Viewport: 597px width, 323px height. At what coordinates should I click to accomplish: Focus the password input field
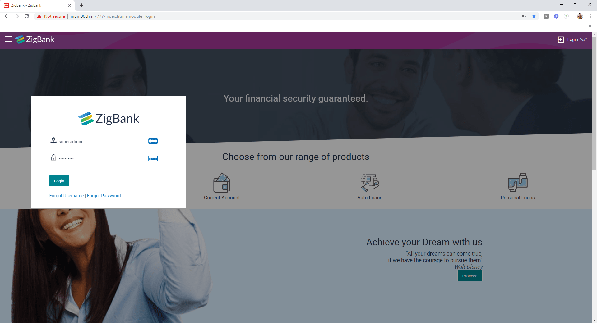click(103, 158)
